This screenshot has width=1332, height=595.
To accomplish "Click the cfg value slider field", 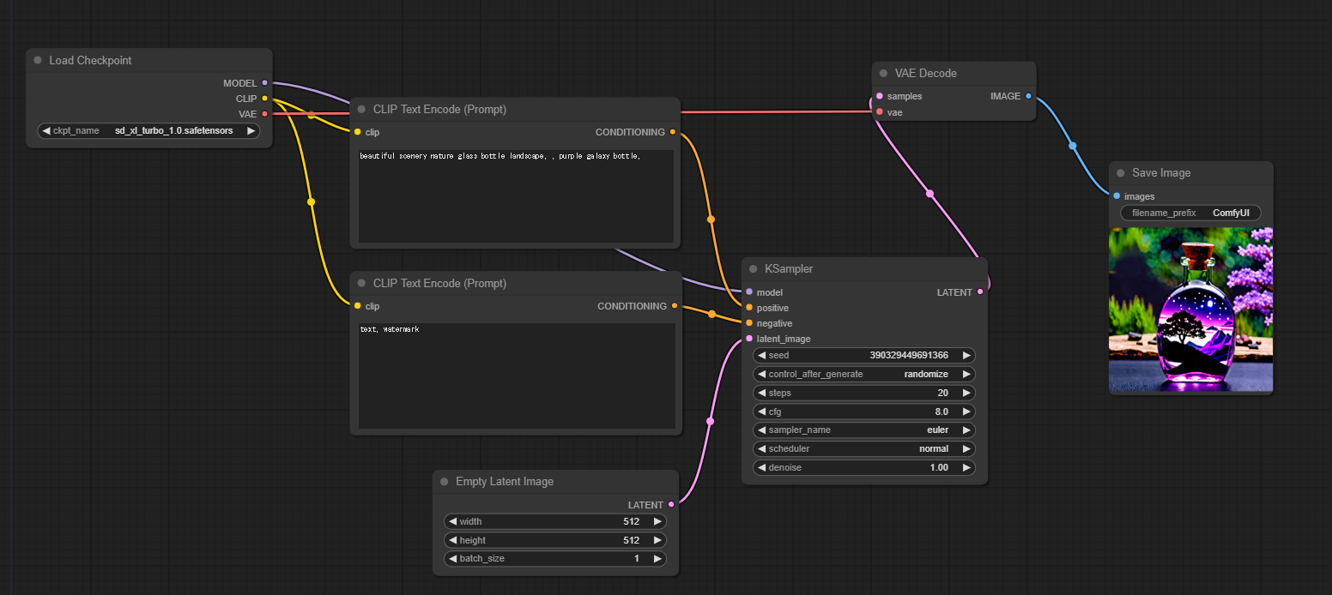I will [x=863, y=412].
